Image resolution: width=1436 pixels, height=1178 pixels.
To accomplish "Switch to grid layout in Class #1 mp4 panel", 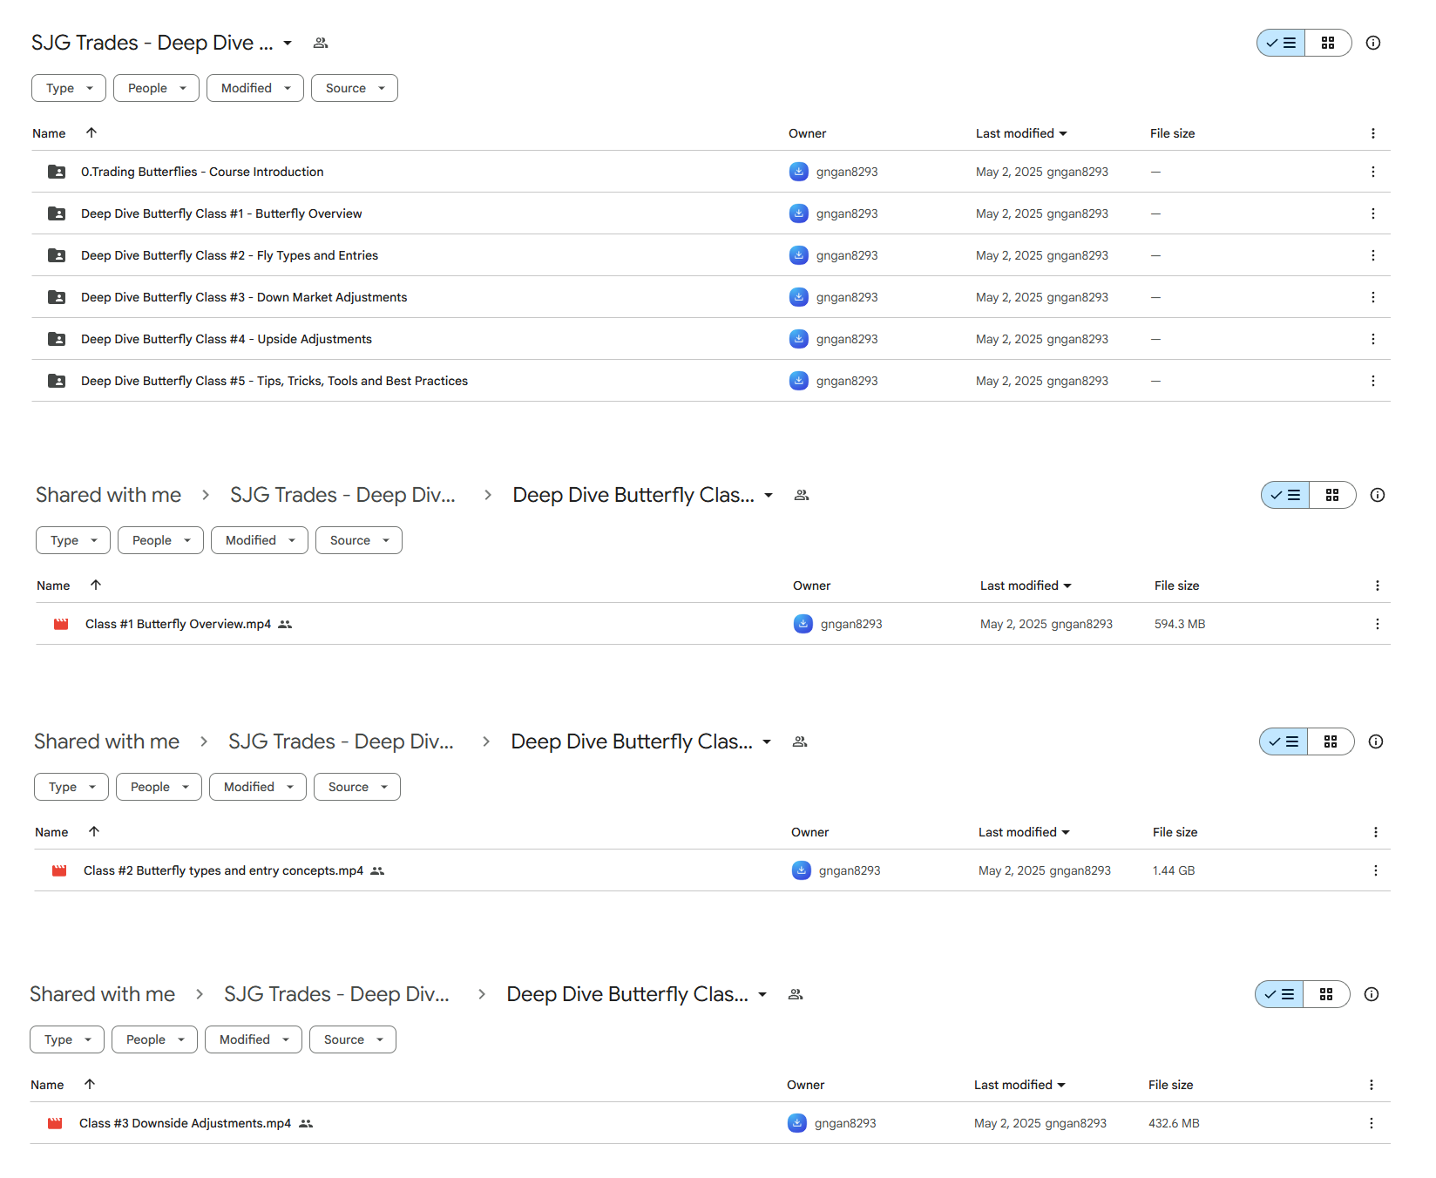I will click(x=1332, y=495).
